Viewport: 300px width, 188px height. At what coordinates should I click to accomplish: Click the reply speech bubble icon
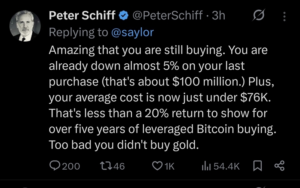click(55, 166)
